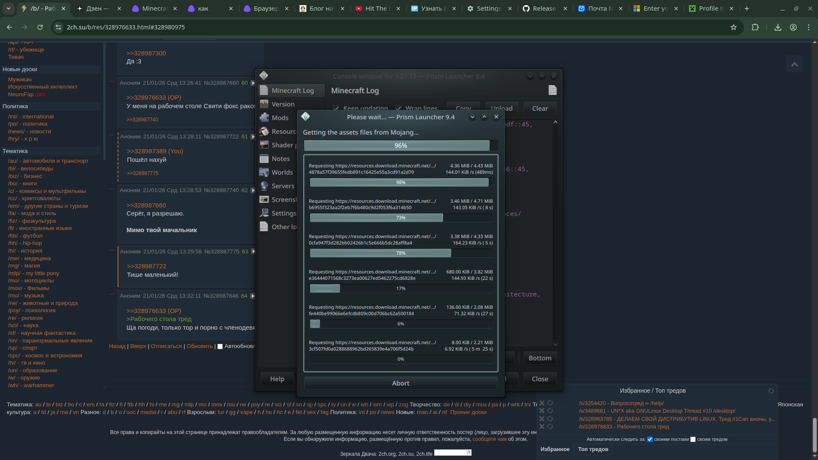Bookmark this page with star icon
The width and height of the screenshot is (818, 460).
[x=733, y=27]
